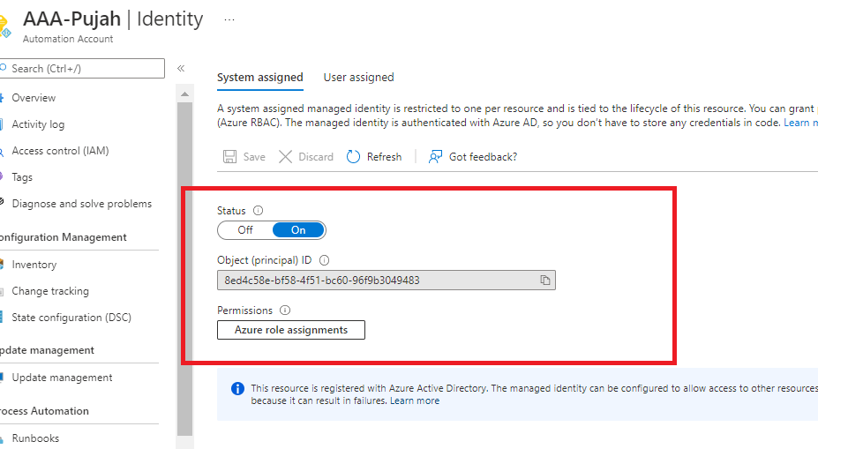The image size is (848, 464).
Task: Click the AAA-Pujah | Identity page title
Action: (113, 19)
